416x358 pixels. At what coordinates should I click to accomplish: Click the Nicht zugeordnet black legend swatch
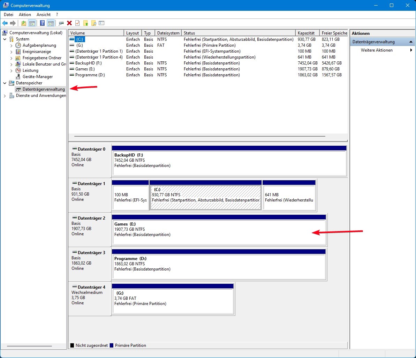coord(72,345)
